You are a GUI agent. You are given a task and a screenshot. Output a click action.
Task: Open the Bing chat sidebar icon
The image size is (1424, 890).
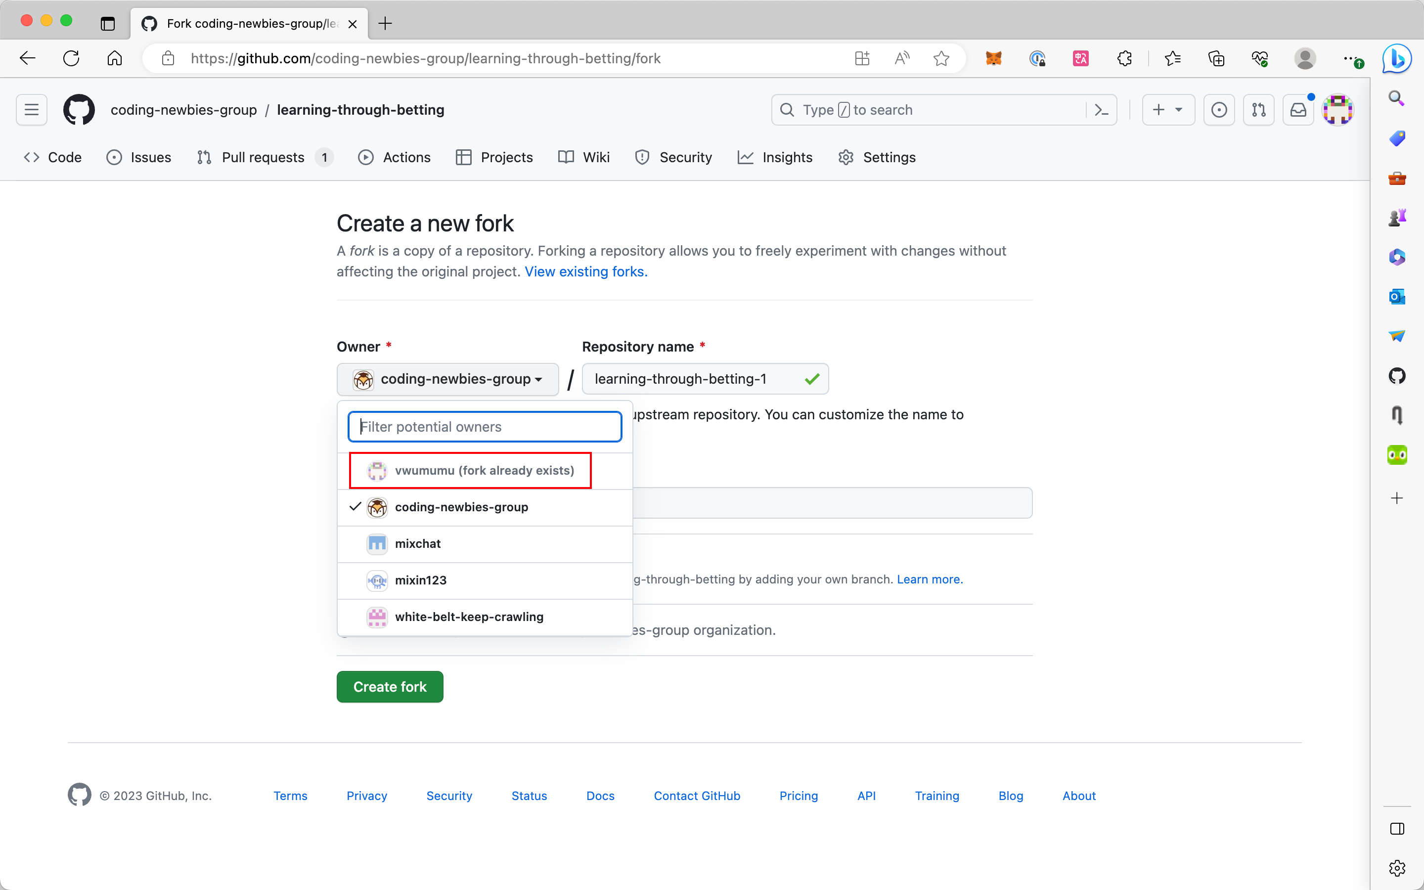[x=1397, y=58]
